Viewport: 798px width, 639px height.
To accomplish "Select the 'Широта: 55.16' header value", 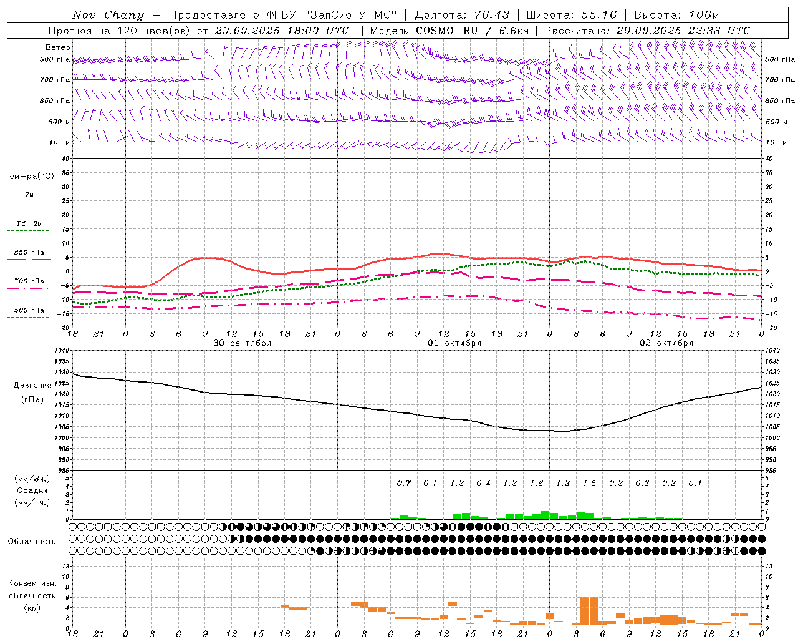I will coord(572,15).
